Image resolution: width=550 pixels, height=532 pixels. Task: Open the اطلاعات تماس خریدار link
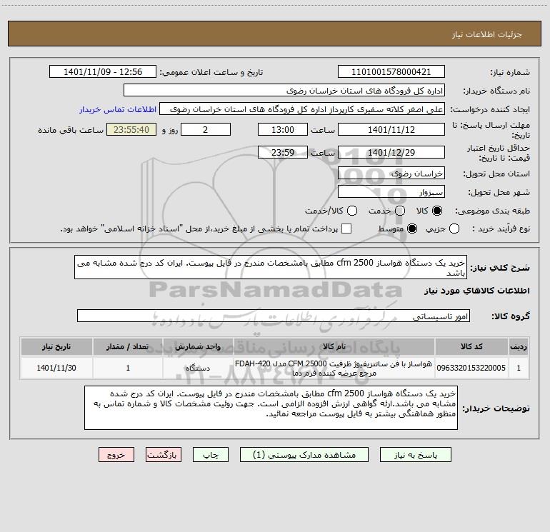118,109
